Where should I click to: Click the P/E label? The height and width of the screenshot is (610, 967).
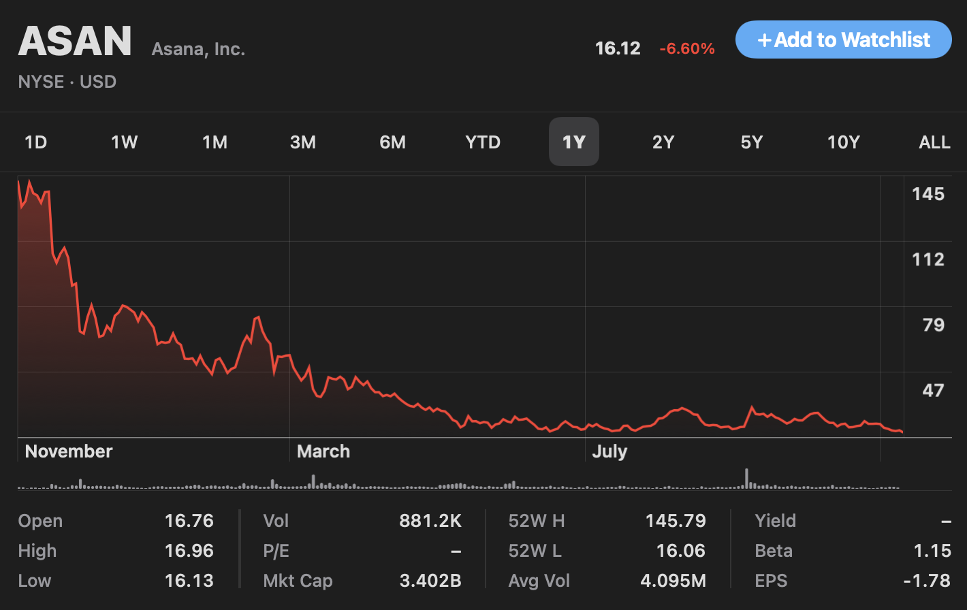pos(276,551)
